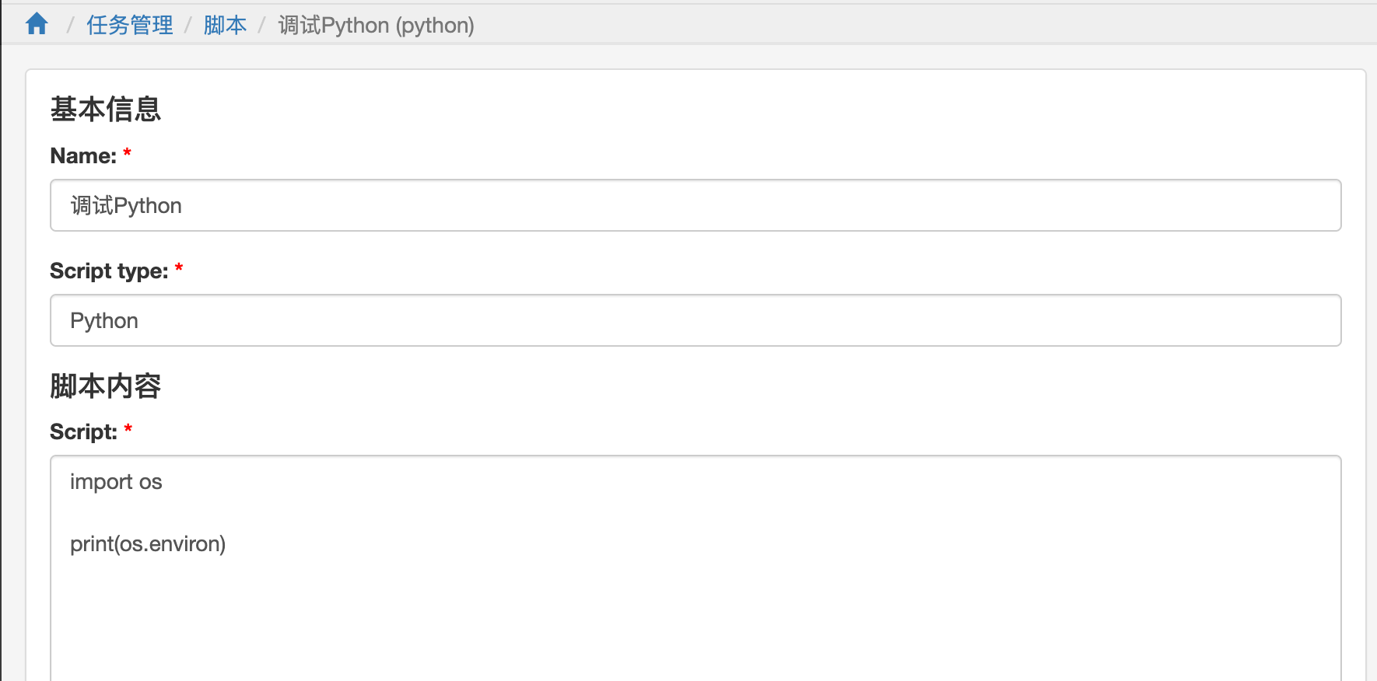Click the slash separator after the home icon
Screen dimensions: 1377x681
click(x=70, y=26)
